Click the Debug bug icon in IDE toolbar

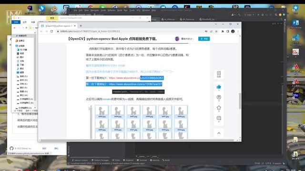[263, 15]
